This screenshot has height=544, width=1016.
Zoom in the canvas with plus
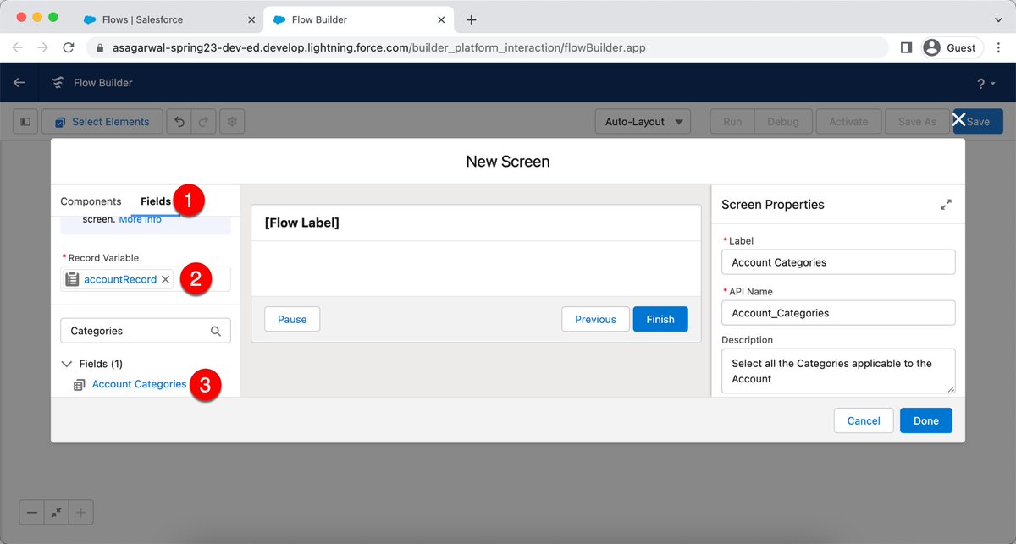(x=81, y=512)
